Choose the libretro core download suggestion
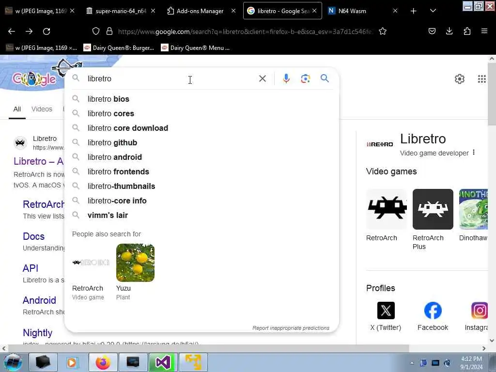Image resolution: width=496 pixels, height=372 pixels. tap(202, 128)
